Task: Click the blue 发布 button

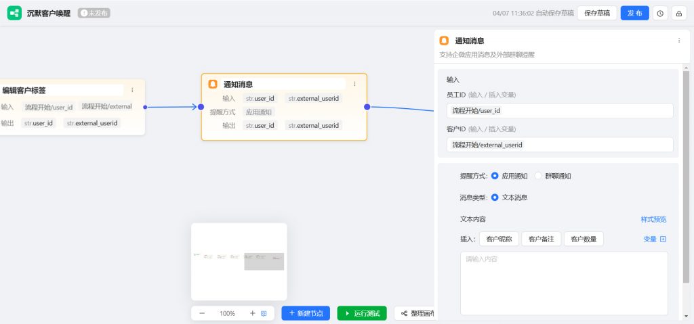Action: [634, 14]
